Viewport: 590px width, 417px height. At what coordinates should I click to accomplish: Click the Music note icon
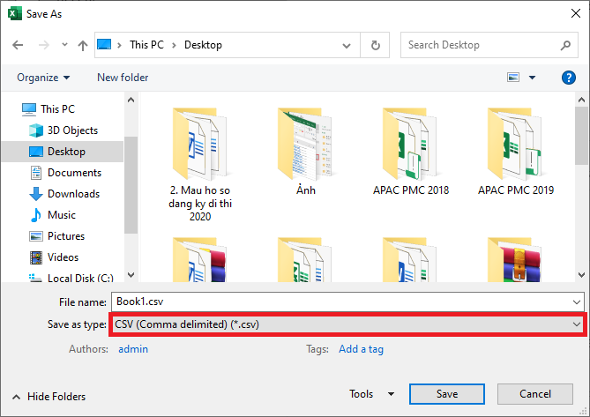click(x=36, y=215)
